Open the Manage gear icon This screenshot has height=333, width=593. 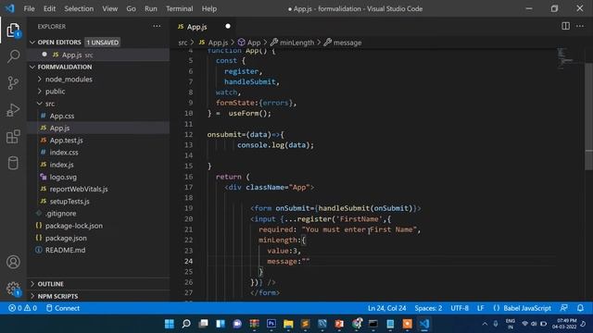click(13, 289)
